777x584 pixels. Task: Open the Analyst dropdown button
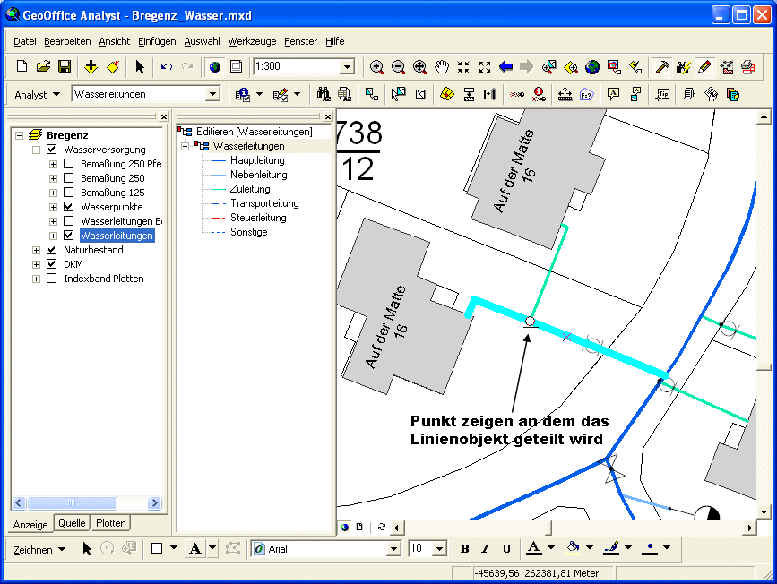click(38, 94)
